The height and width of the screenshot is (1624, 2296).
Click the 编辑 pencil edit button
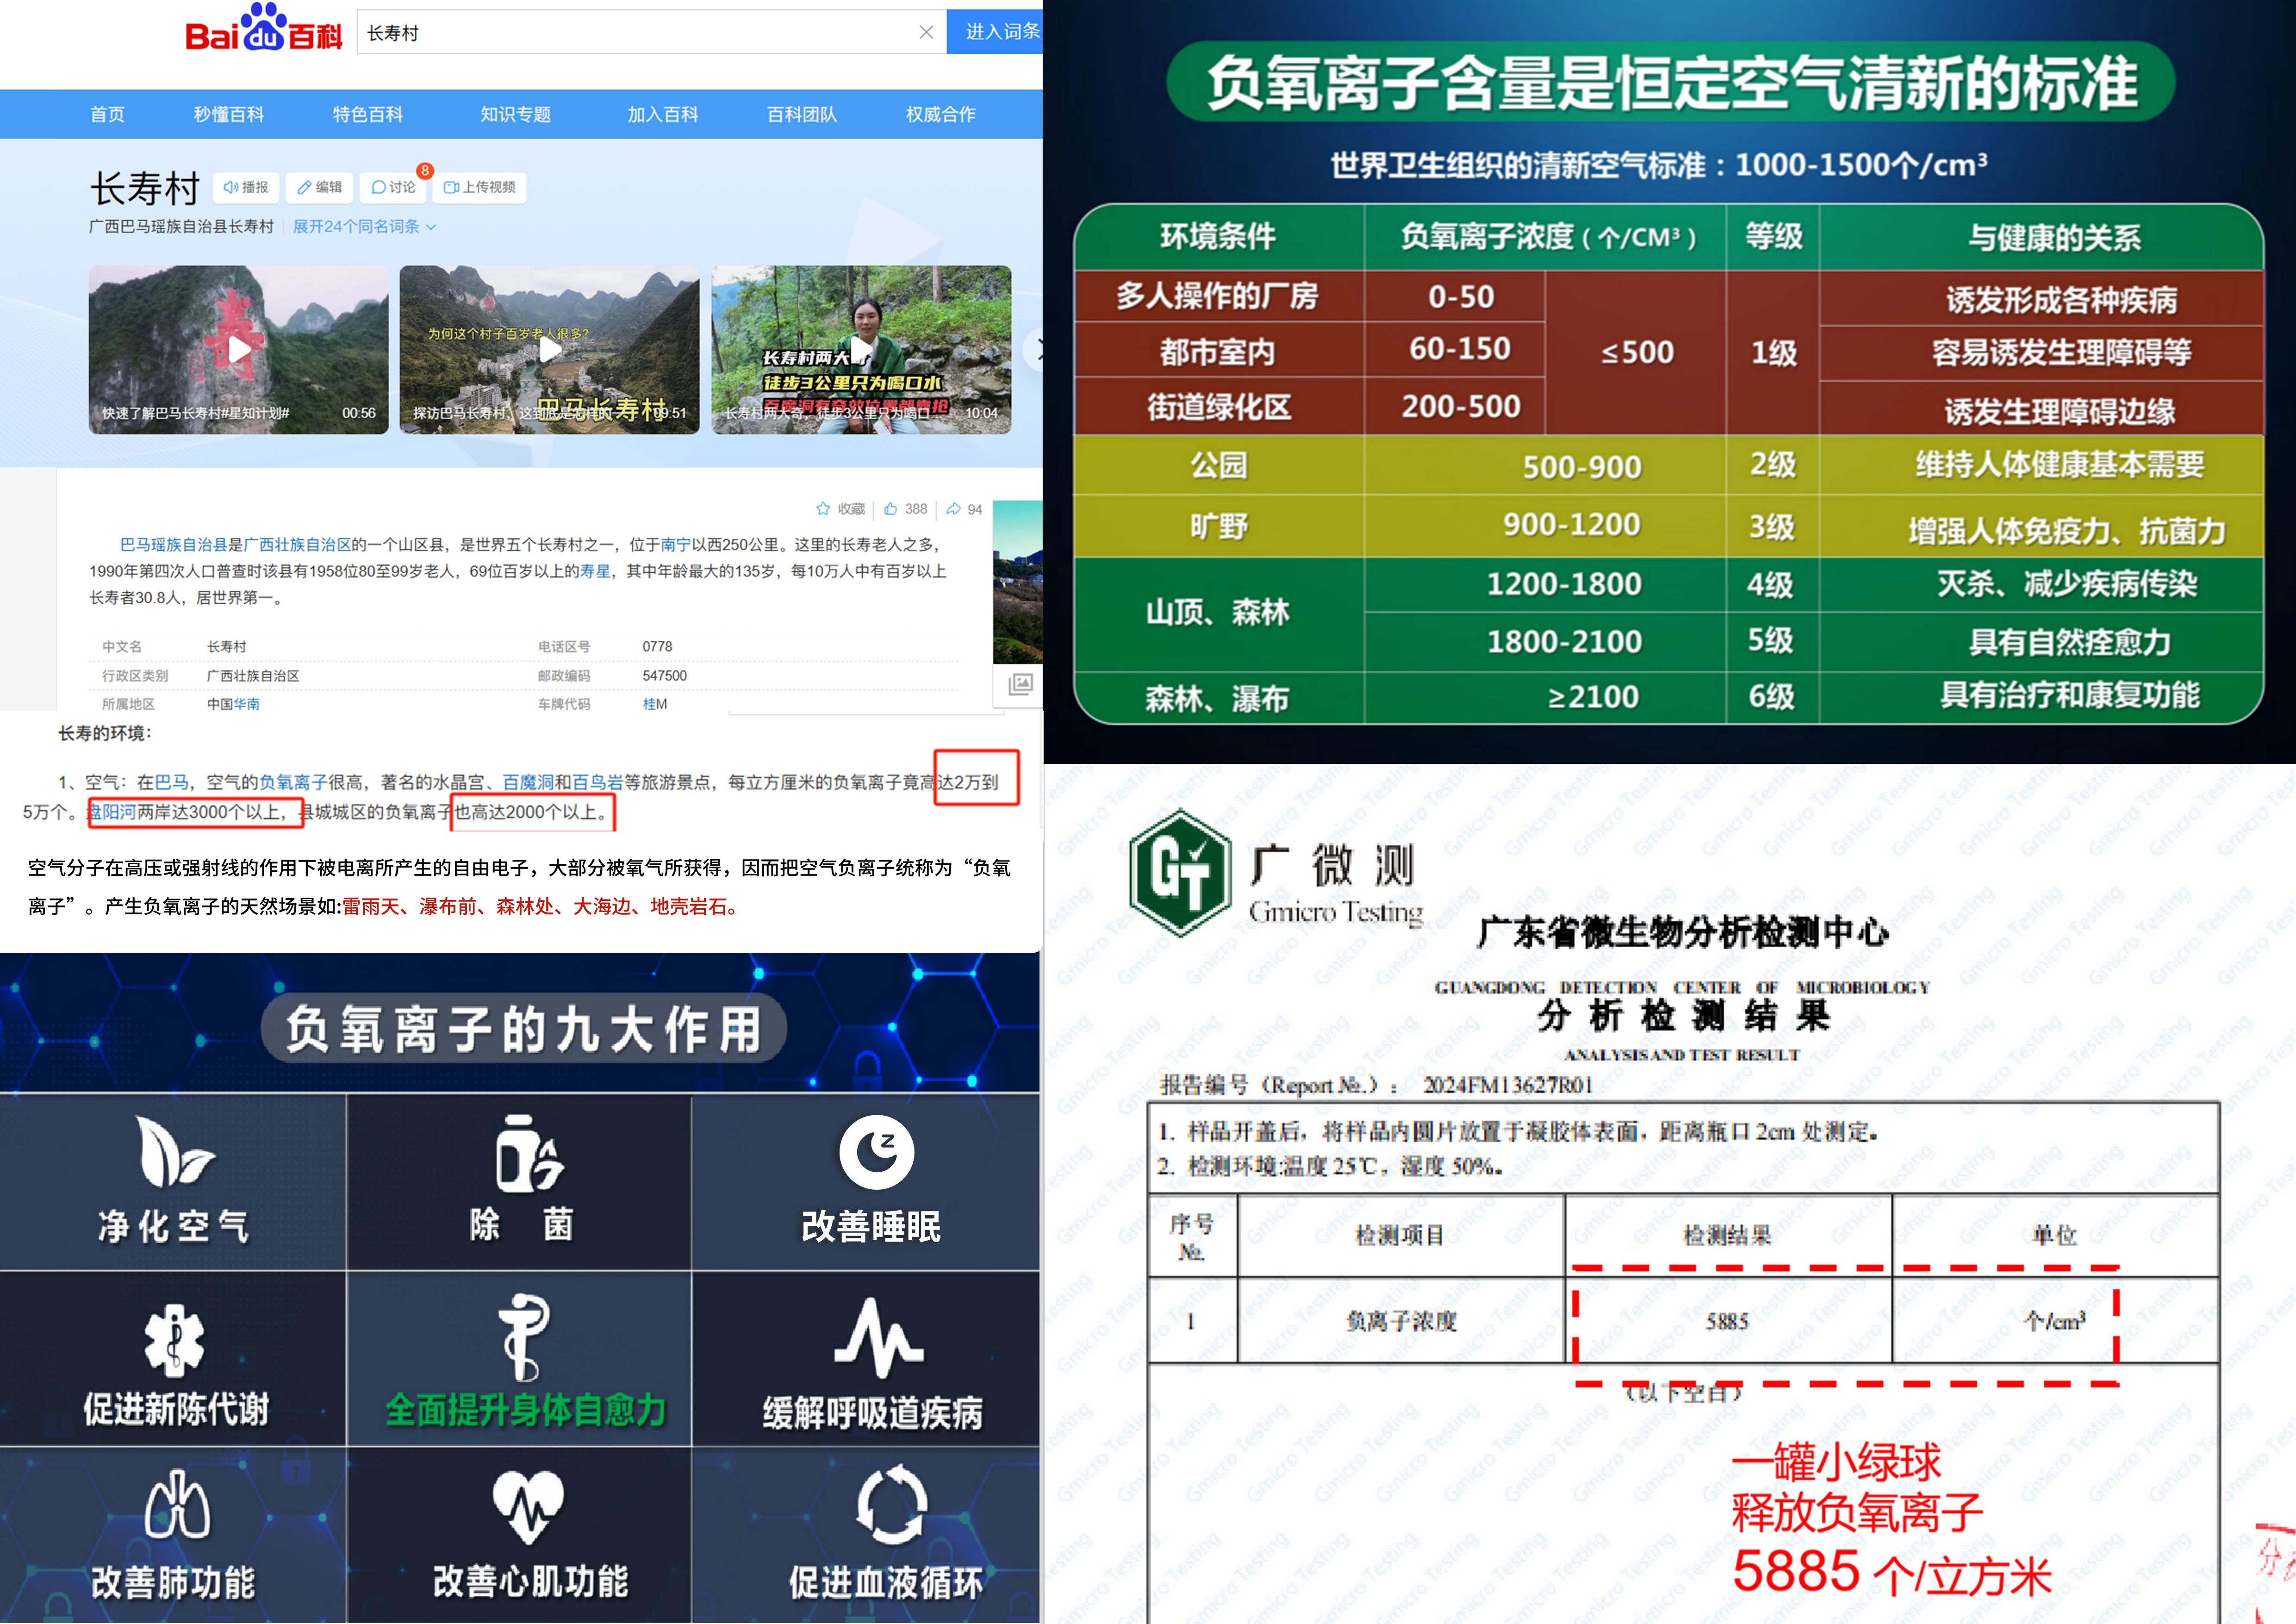point(320,187)
